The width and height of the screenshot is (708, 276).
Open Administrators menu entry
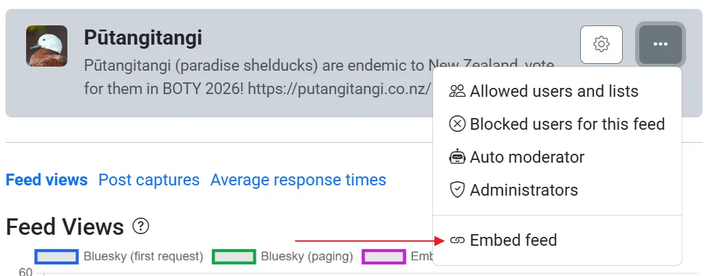point(523,190)
